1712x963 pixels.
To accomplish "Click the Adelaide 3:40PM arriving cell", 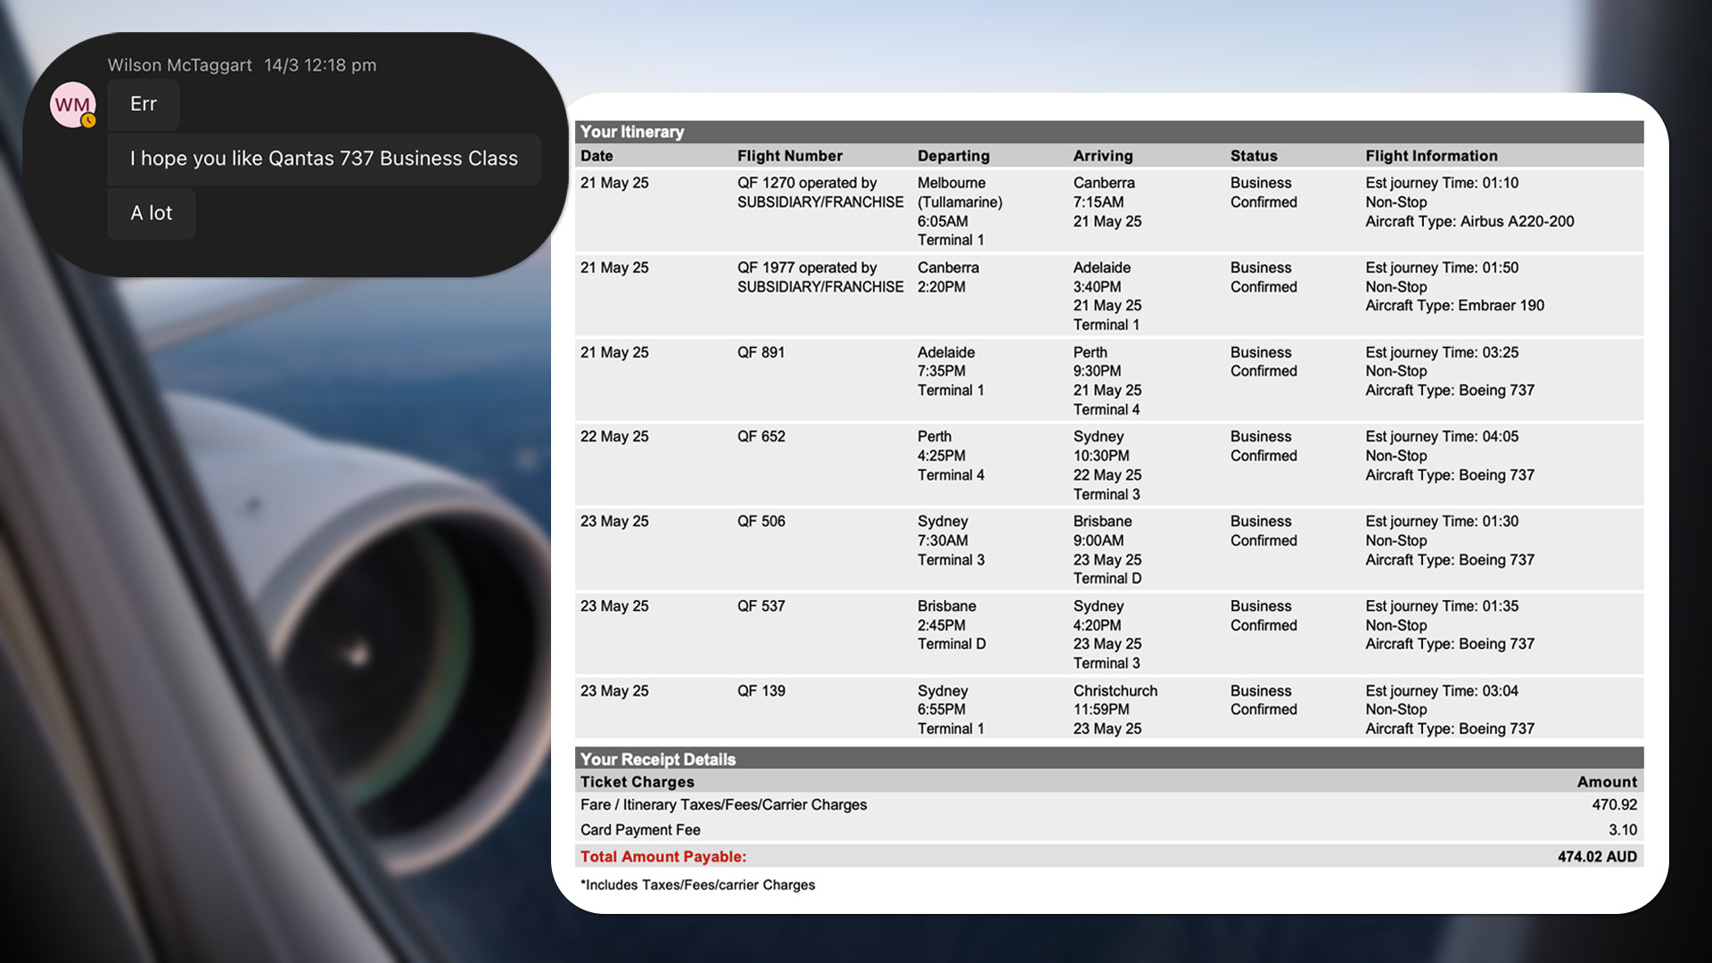I will point(1107,296).
